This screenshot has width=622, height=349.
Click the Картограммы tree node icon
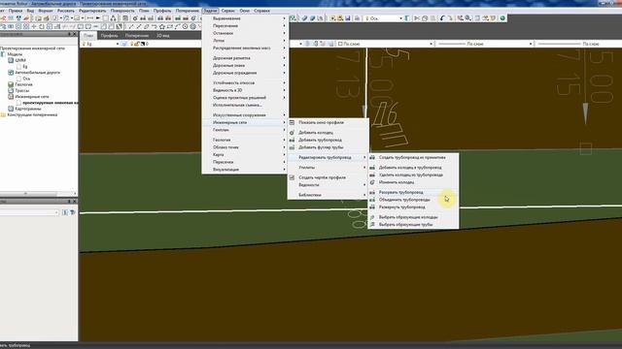(x=11, y=109)
